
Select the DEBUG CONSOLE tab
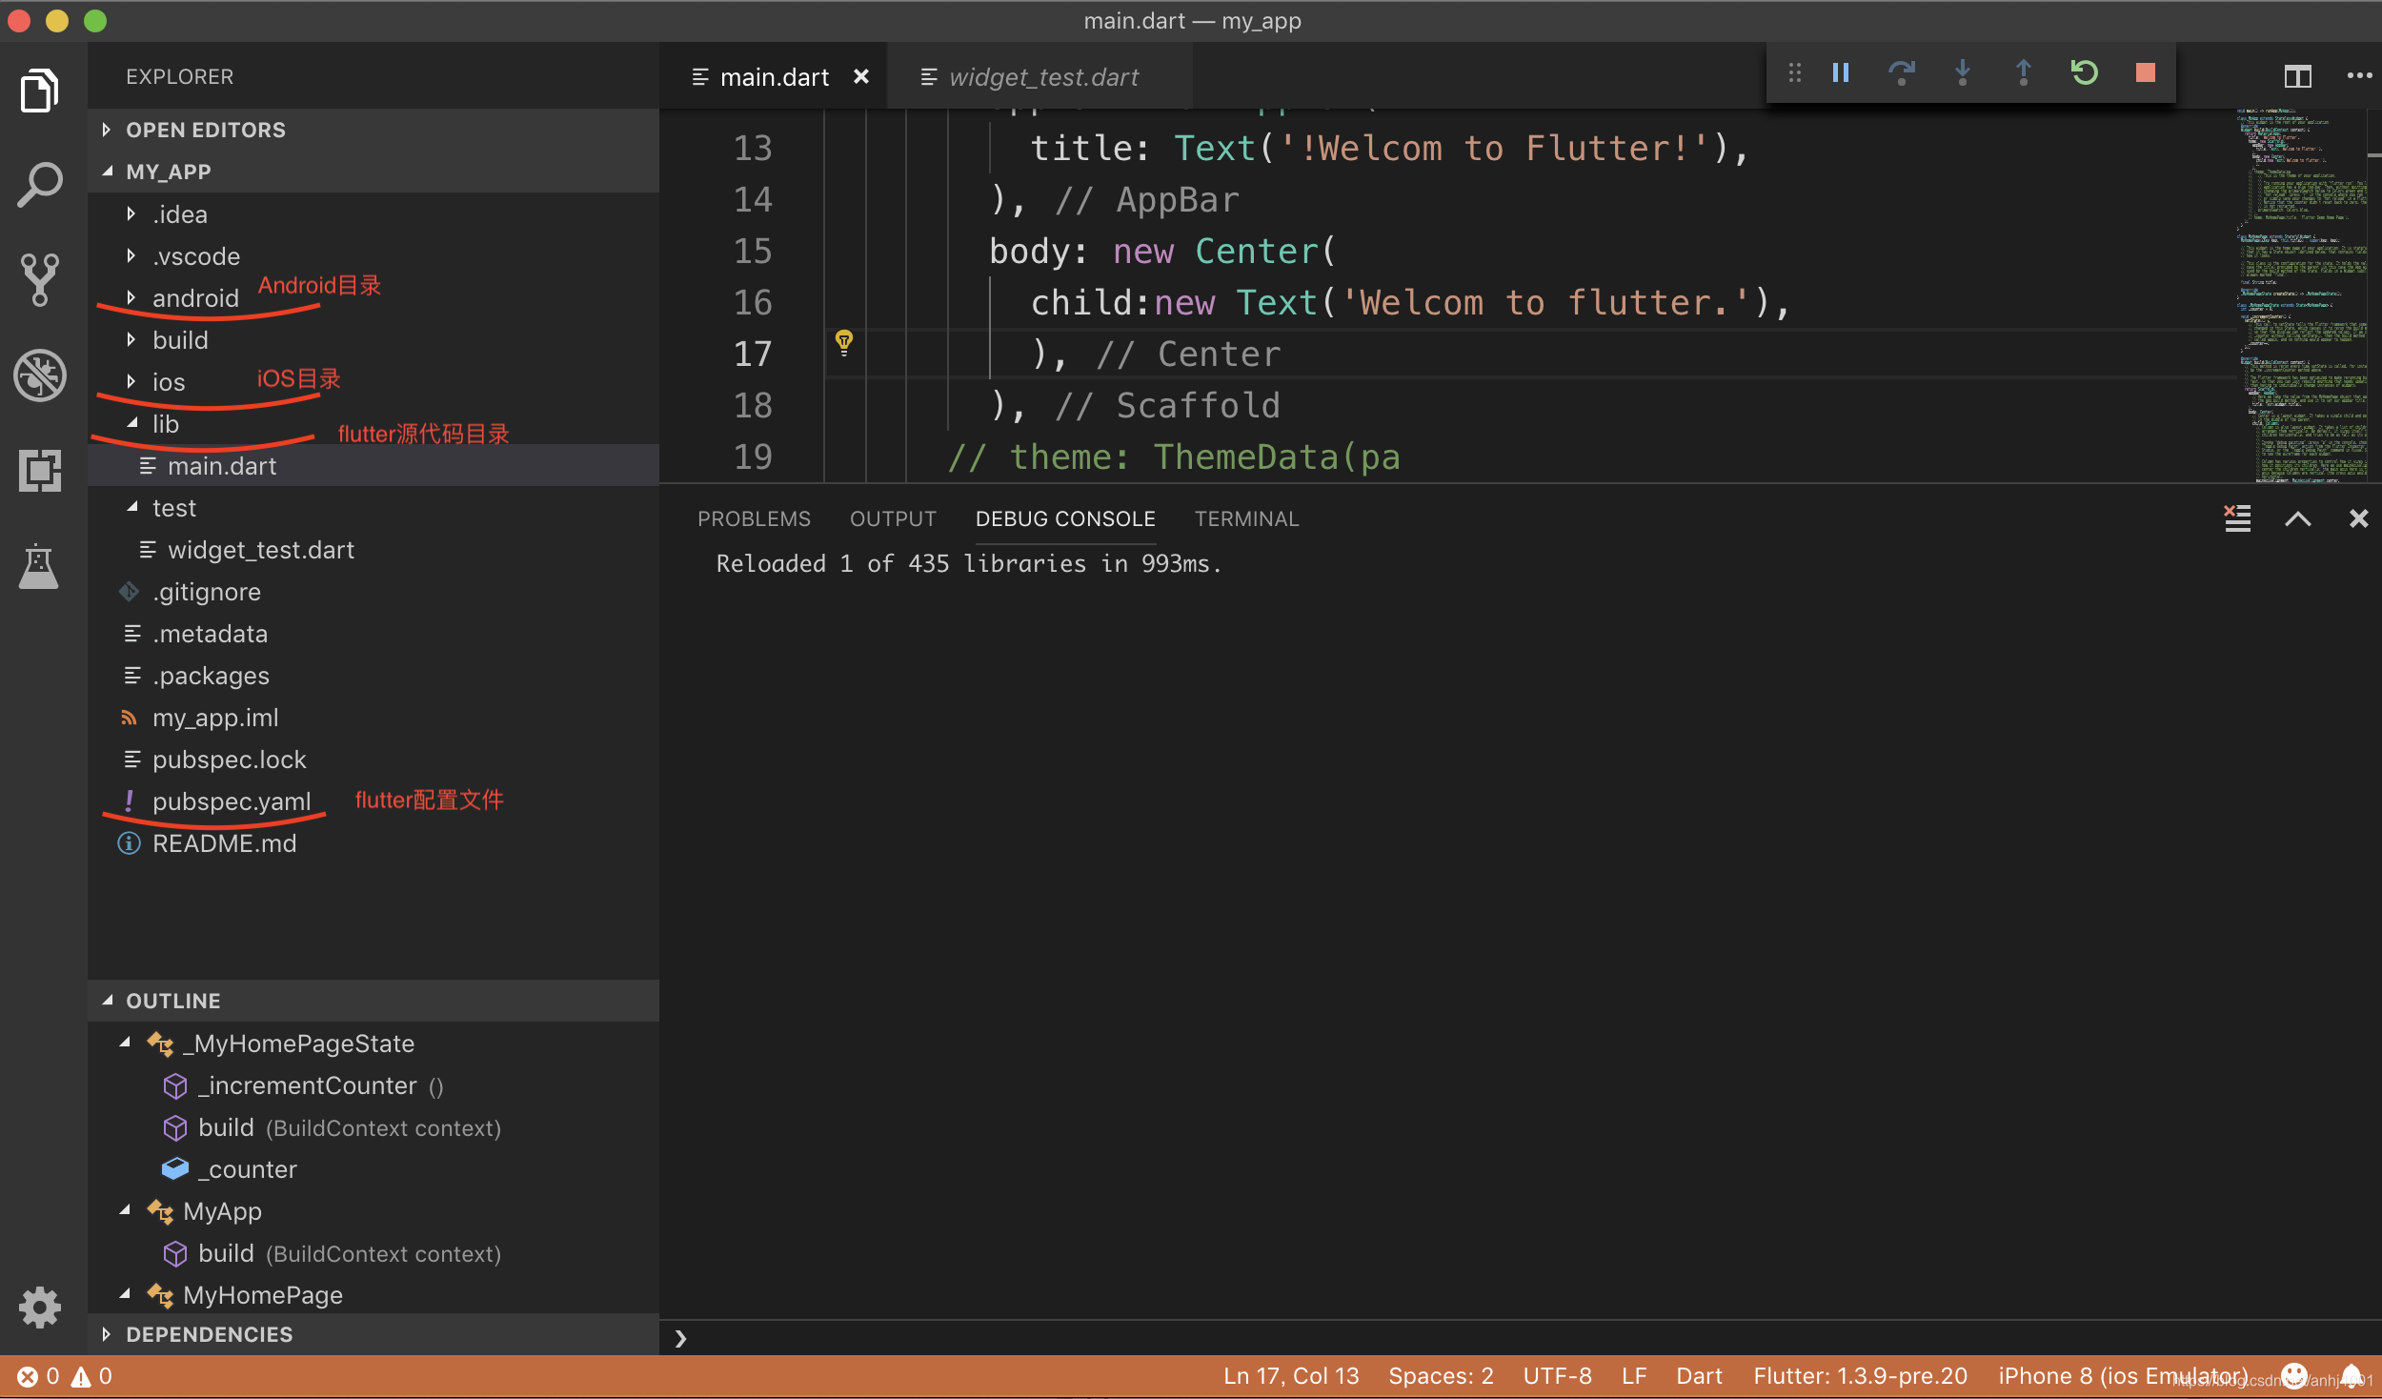pyautogui.click(x=1065, y=518)
